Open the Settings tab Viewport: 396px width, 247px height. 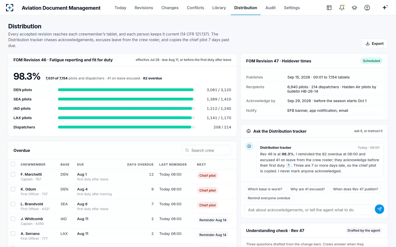[292, 8]
